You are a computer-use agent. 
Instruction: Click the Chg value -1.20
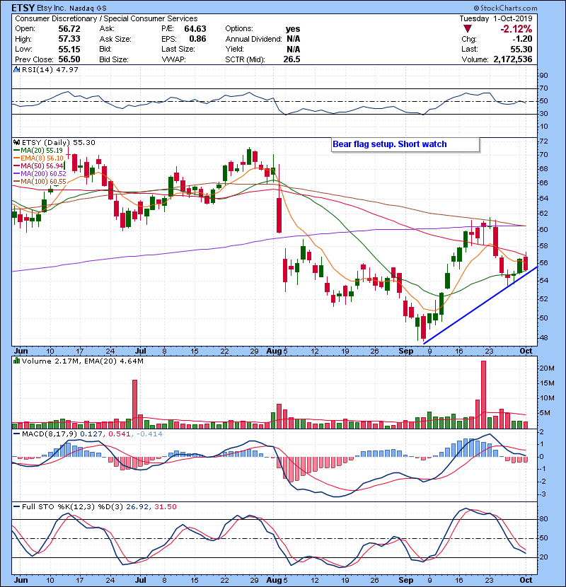(522, 39)
